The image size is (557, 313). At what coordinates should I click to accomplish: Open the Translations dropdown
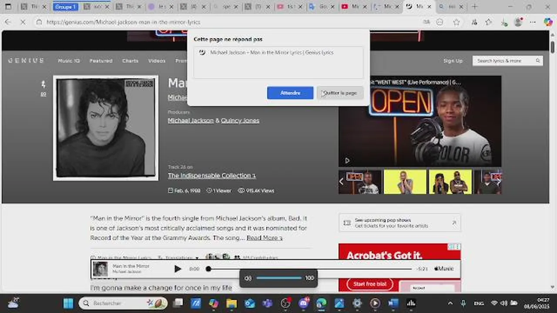point(178,258)
